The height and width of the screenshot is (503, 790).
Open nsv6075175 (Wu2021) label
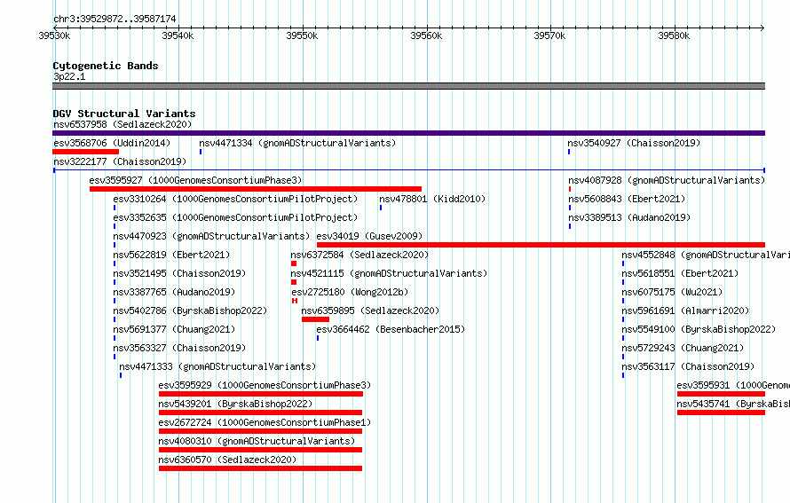click(672, 292)
